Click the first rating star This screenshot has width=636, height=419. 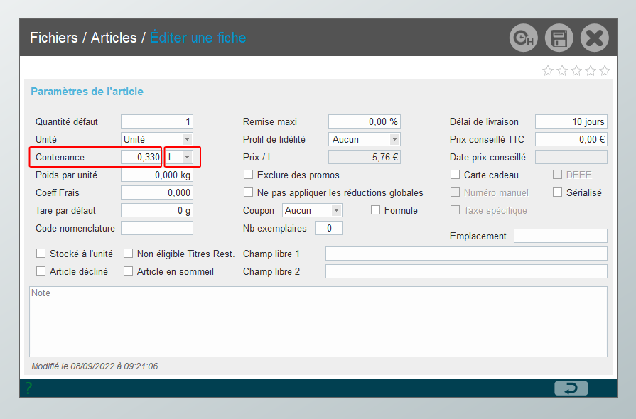[x=548, y=70]
